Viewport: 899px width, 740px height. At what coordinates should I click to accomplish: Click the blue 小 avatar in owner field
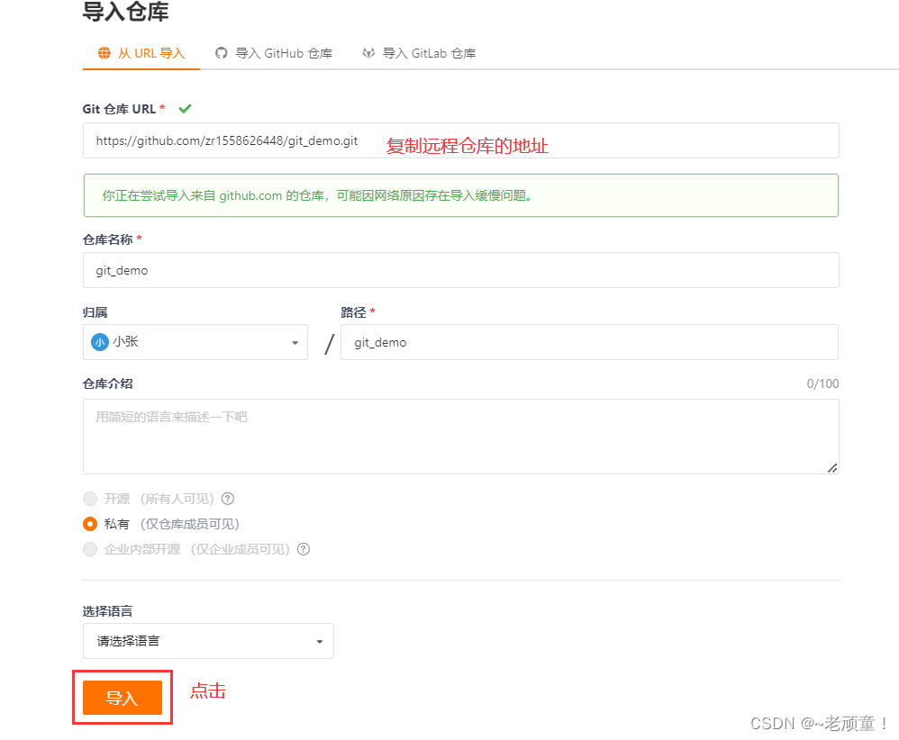pyautogui.click(x=100, y=342)
